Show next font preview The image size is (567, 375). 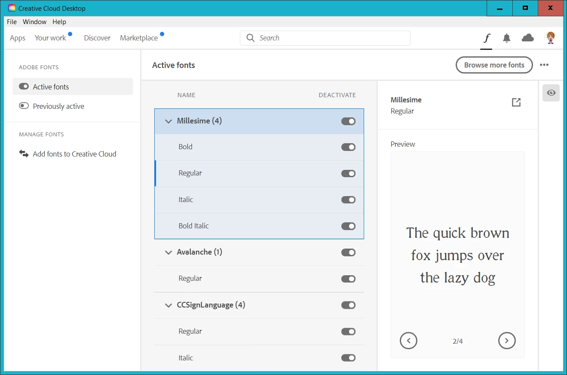(507, 341)
